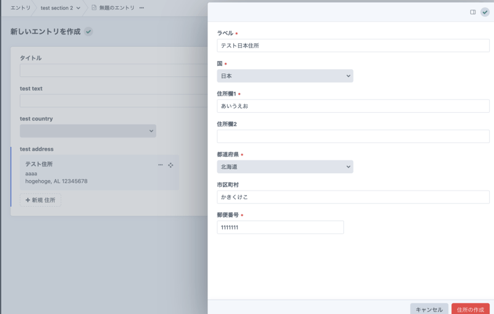Open the 都道府県 dropdown showing 北海道
Screen dimensions: 494x314
285,167
